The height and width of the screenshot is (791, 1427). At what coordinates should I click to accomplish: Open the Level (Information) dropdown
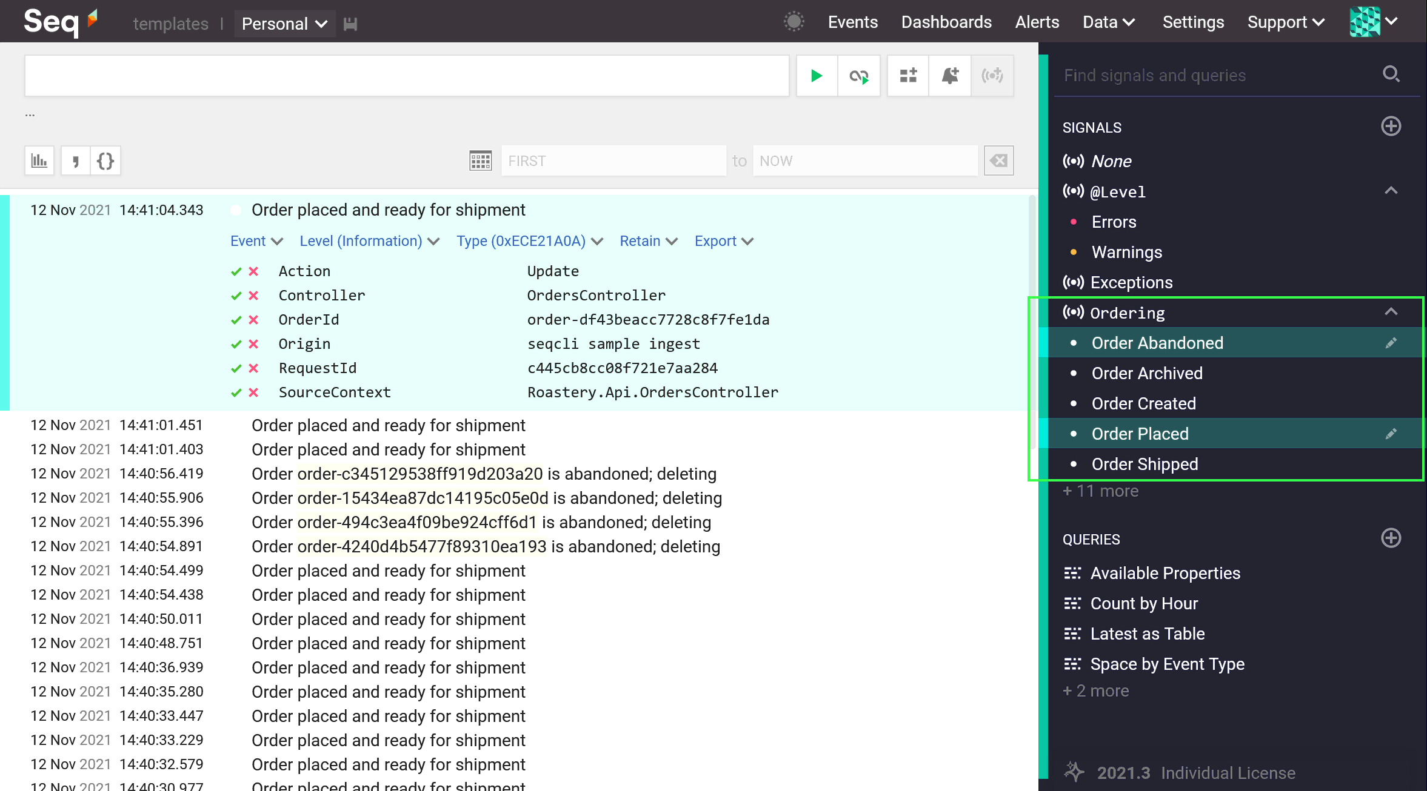coord(369,241)
